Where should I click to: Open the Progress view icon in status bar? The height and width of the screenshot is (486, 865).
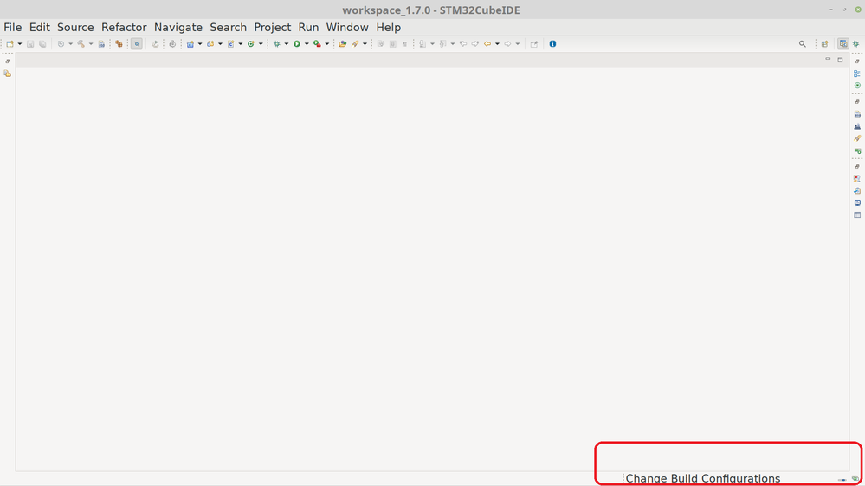[x=855, y=478]
